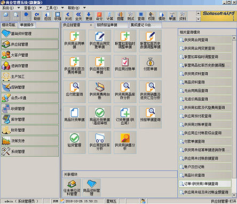237x204 pixels.
Task: Expand the dropdown arrow after 帮助 menu
Action: tap(84, 8)
